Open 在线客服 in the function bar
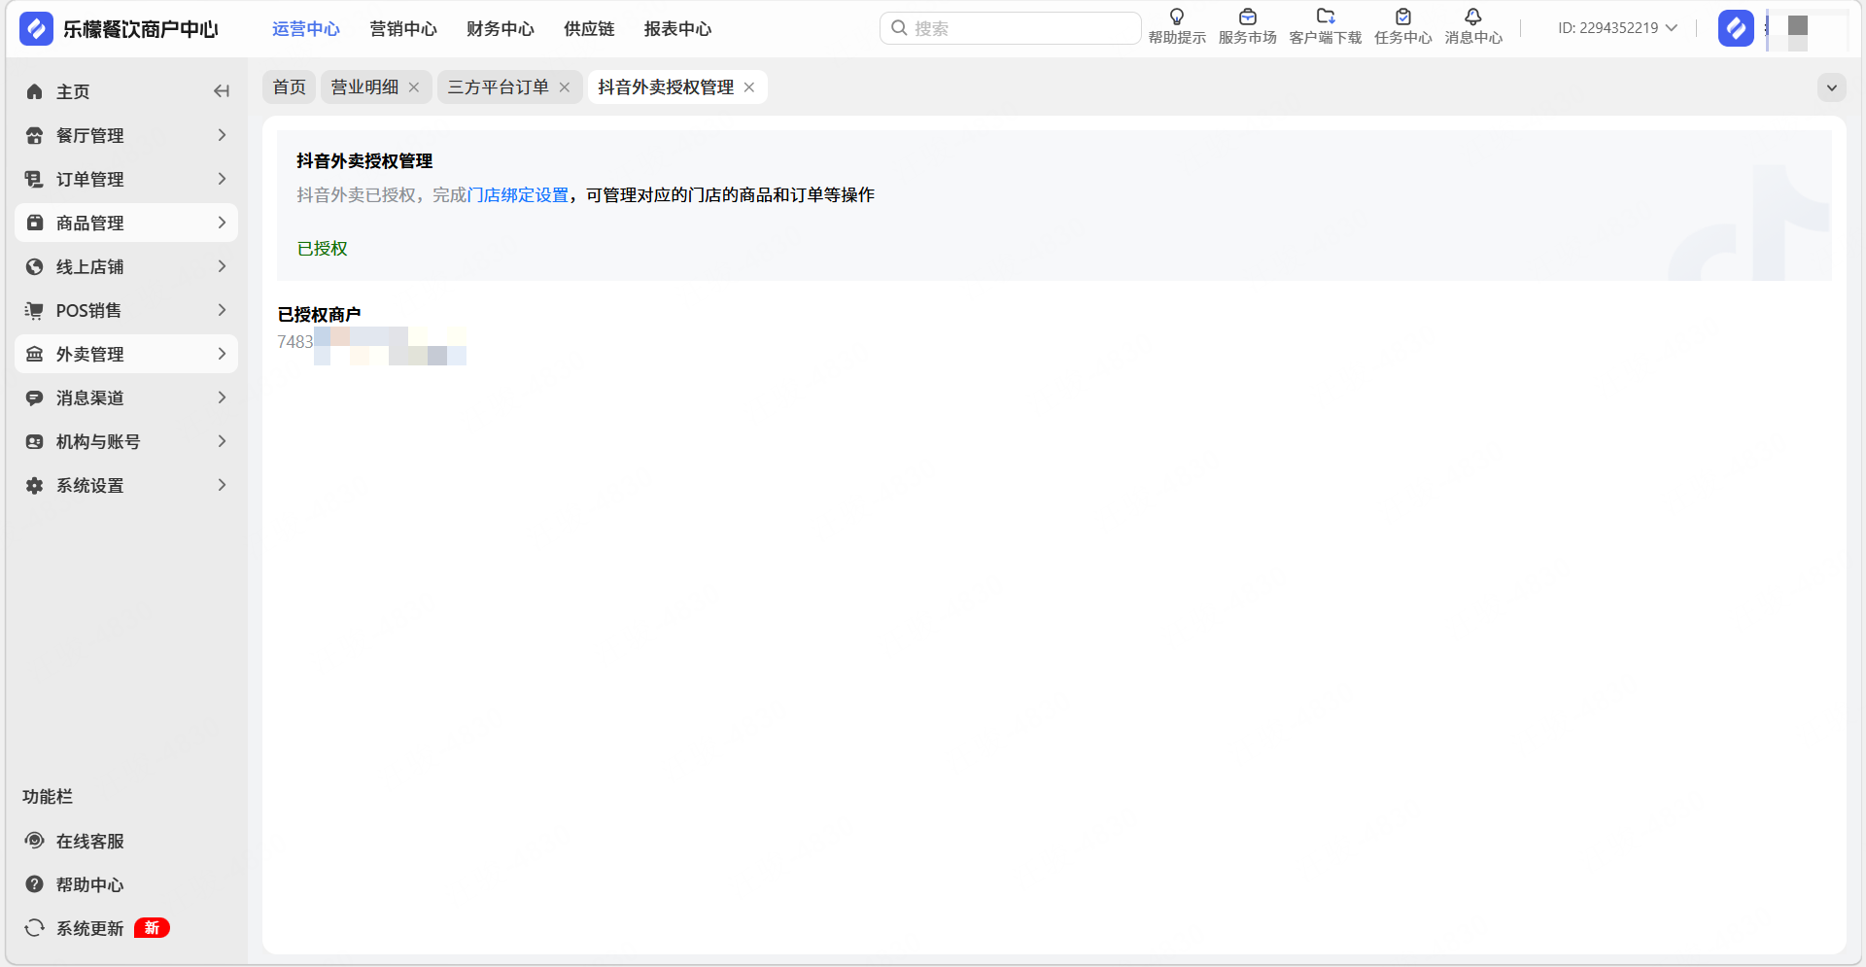This screenshot has height=967, width=1866. 90,841
